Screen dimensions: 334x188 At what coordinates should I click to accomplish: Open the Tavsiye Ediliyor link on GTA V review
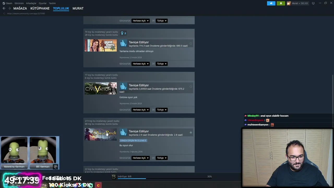139,42
